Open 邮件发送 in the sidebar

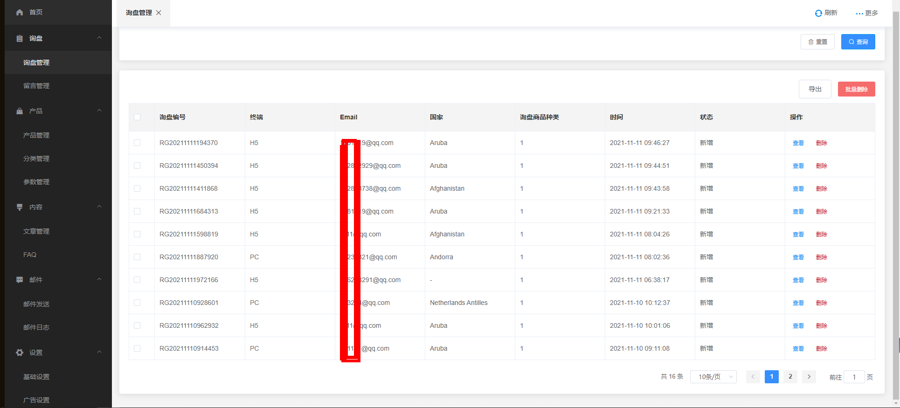point(58,304)
